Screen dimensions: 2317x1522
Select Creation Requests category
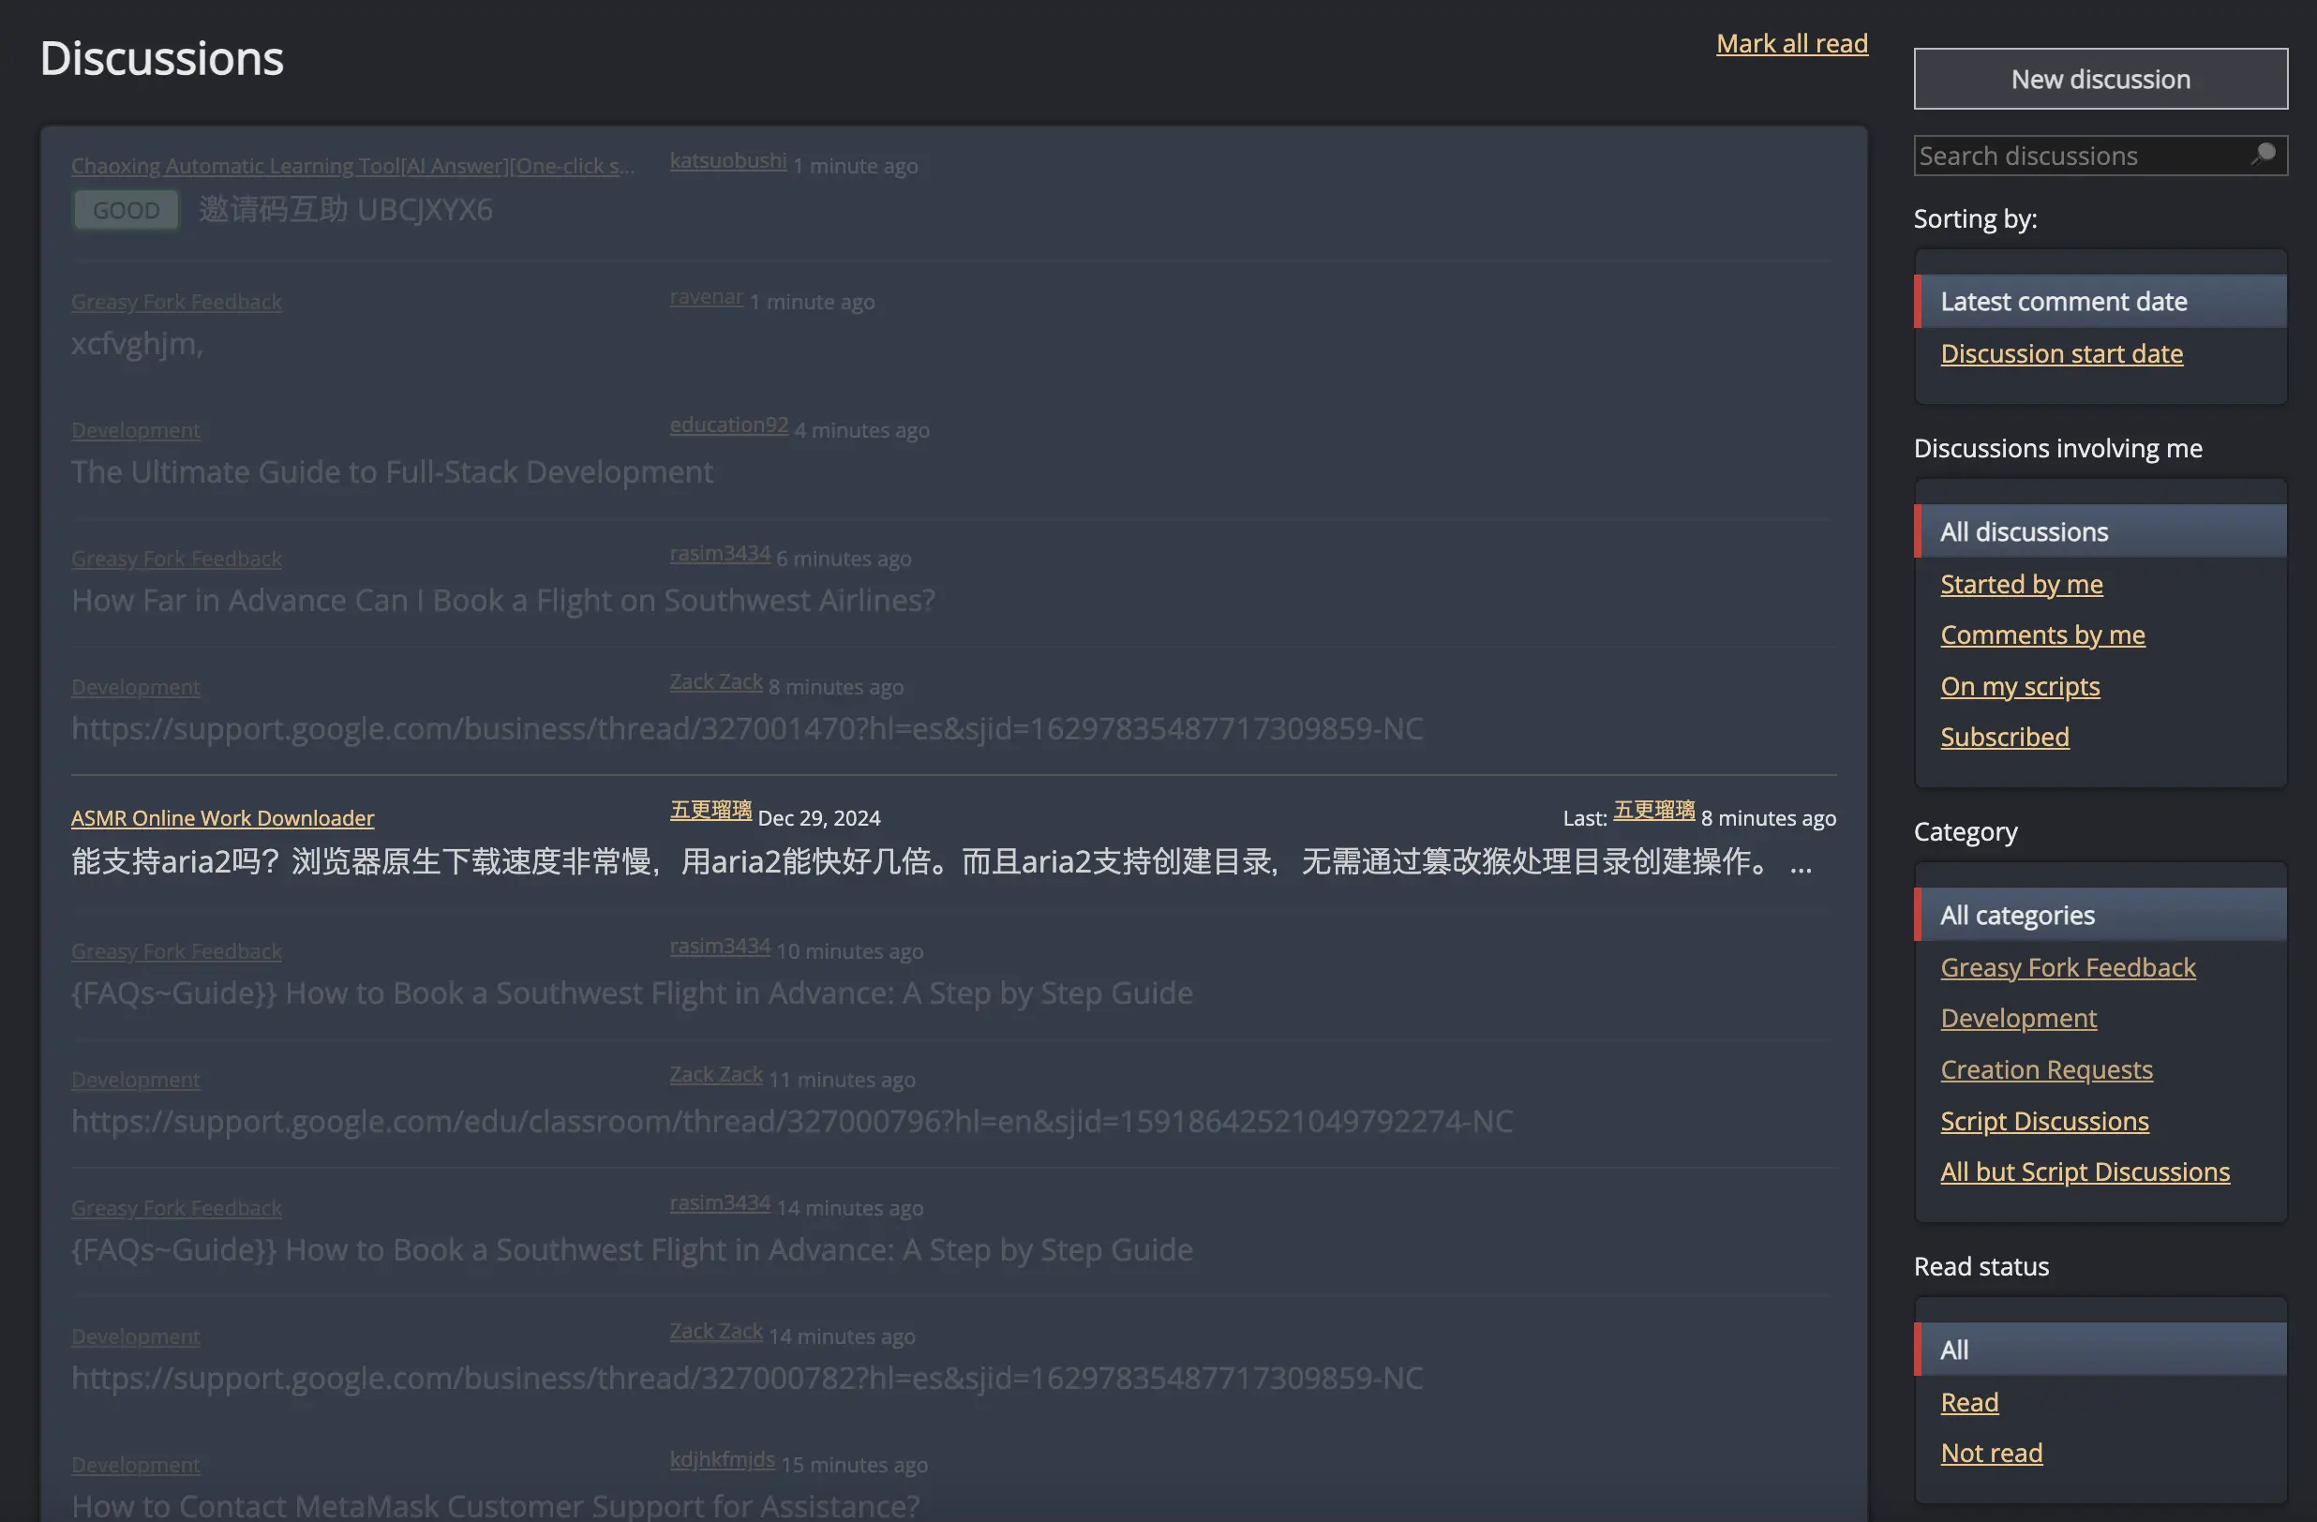pyautogui.click(x=2046, y=1069)
